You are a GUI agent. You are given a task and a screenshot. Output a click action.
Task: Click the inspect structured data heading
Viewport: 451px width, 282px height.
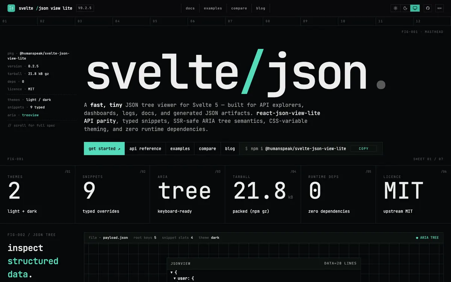33,261
